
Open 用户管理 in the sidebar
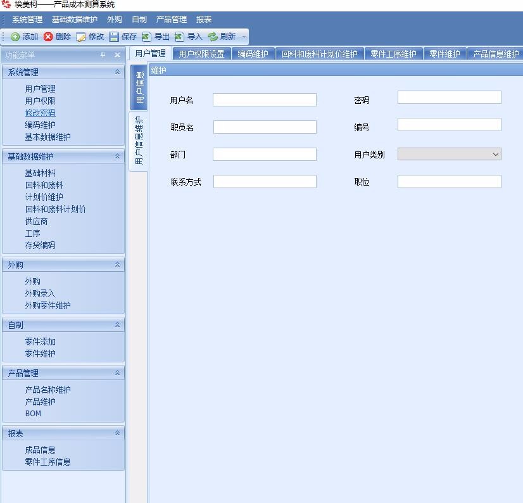click(40, 89)
